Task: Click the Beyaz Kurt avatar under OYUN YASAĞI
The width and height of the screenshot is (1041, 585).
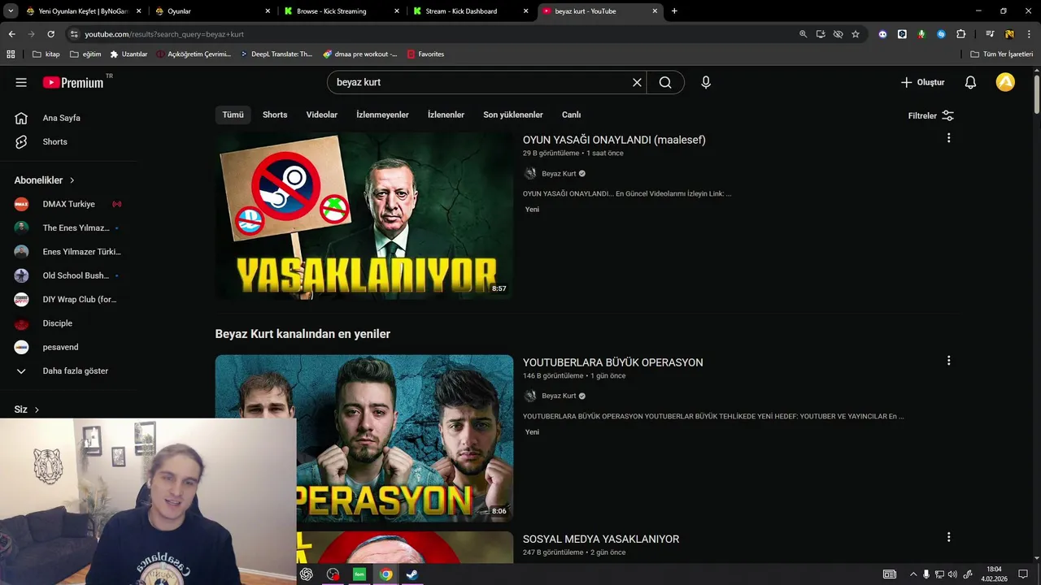Action: [x=530, y=173]
